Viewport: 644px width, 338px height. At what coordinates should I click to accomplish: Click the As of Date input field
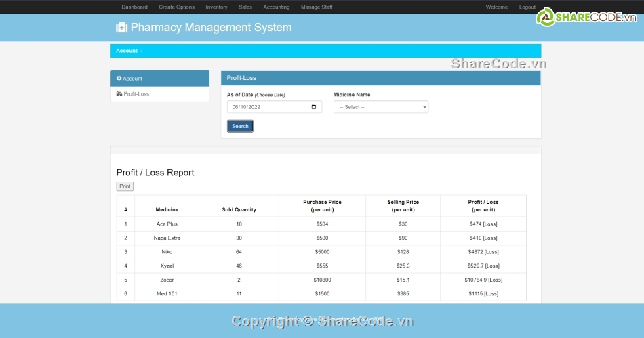[x=268, y=107]
